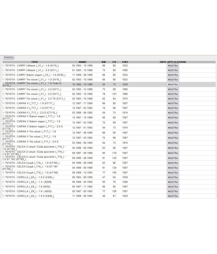Click the magnifier icon beside COROLLA 1.3 i (EE90)
This screenshot has width=217, height=254.
(x=3, y=182)
